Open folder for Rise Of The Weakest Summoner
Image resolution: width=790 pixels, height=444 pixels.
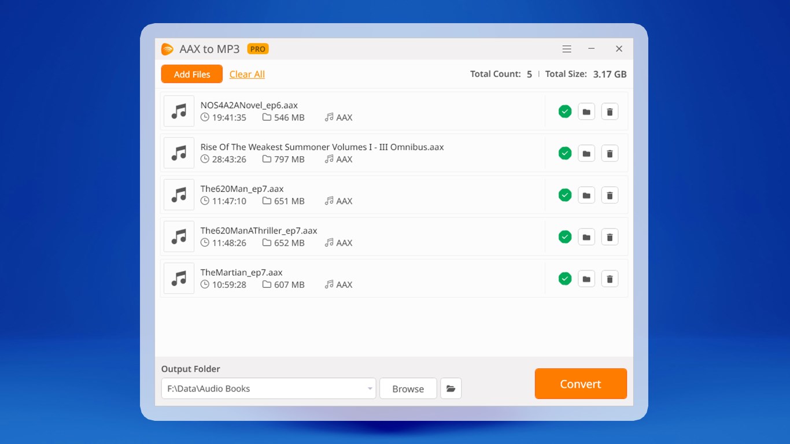coord(586,153)
